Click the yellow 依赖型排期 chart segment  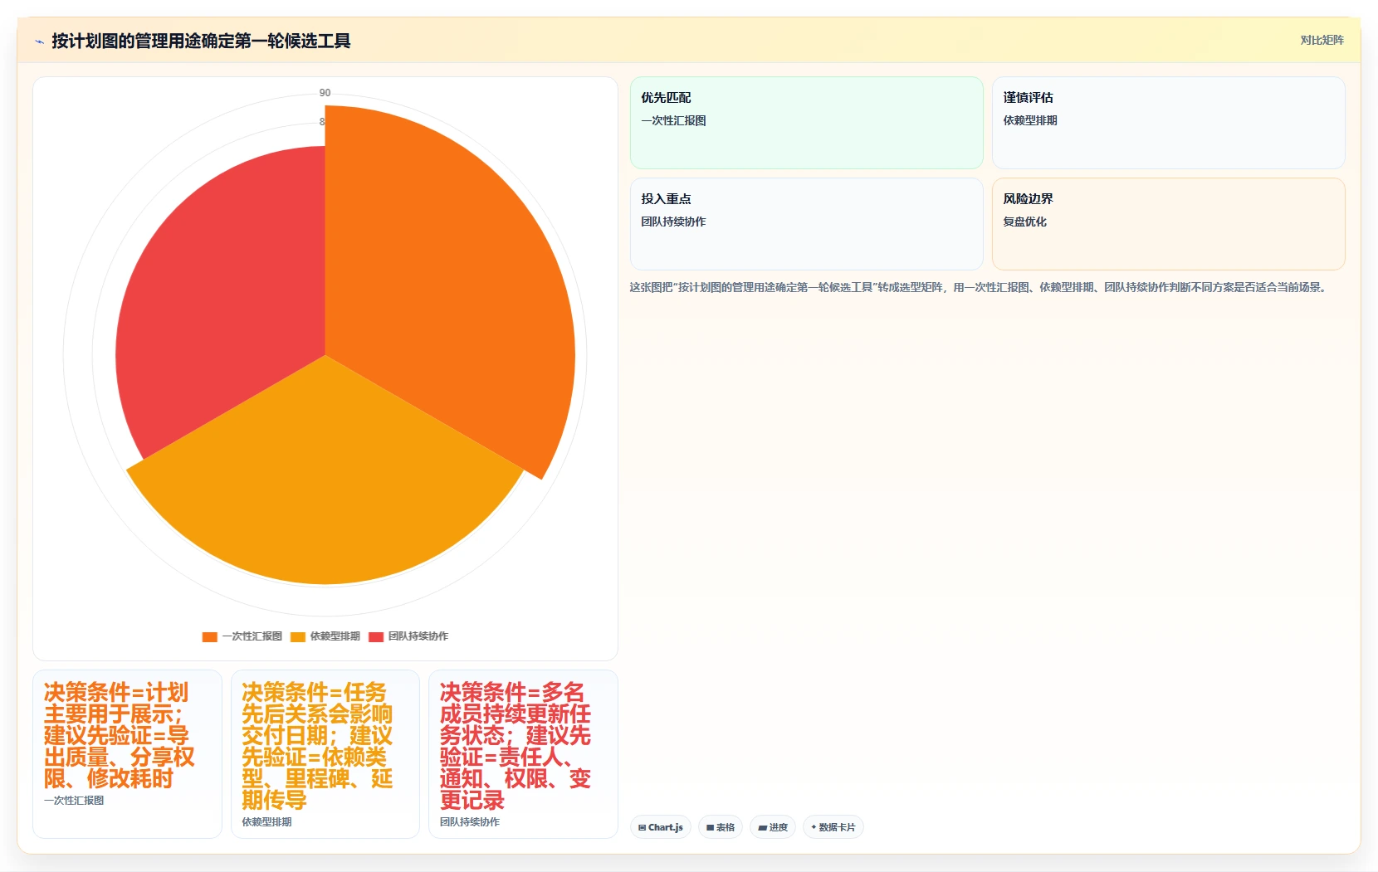coord(325,481)
